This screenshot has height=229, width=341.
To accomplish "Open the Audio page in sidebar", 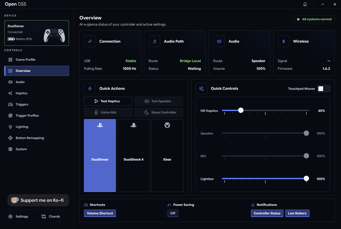I will [37, 82].
